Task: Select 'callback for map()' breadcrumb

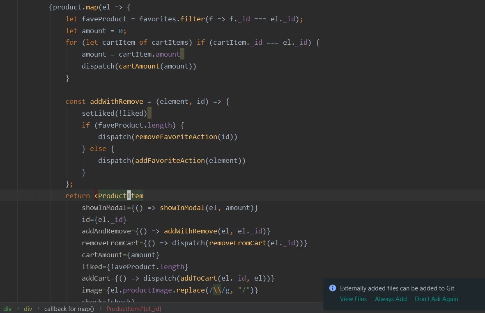Action: click(x=69, y=308)
